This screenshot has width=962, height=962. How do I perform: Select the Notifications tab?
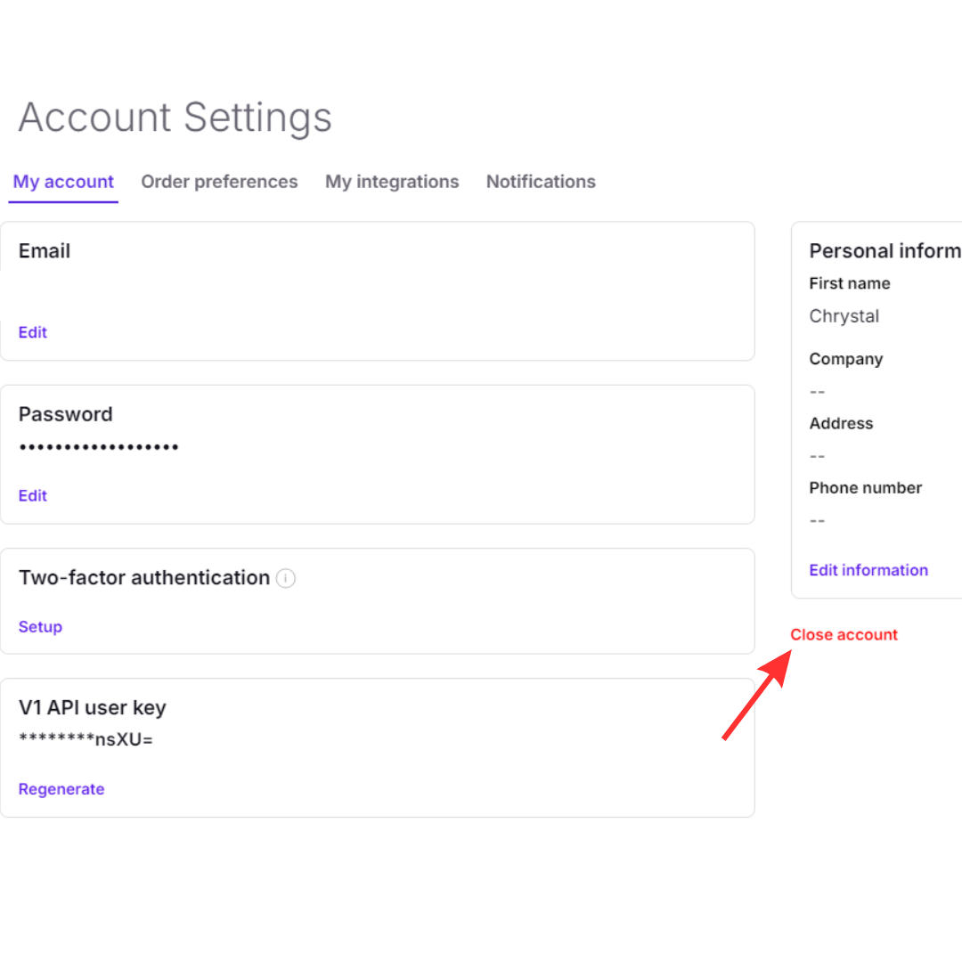(541, 182)
